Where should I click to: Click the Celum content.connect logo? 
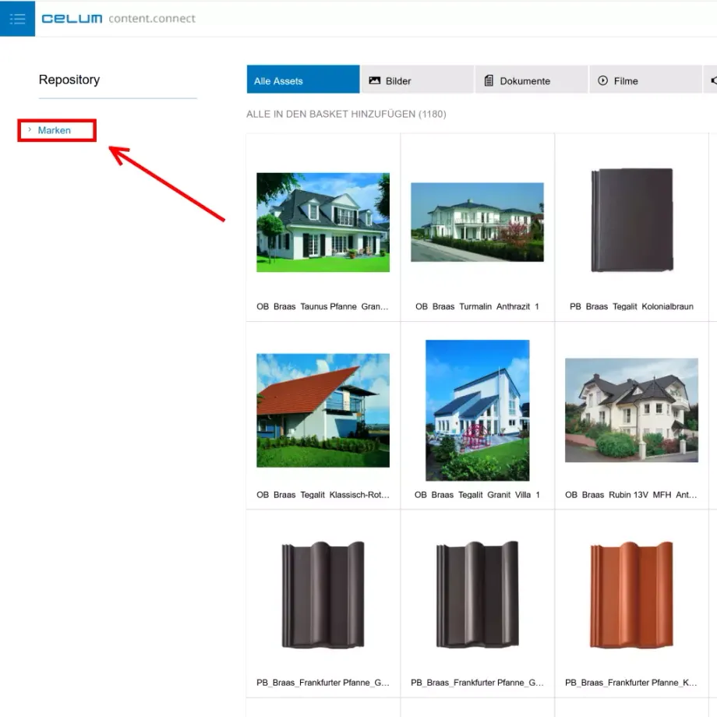pyautogui.click(x=118, y=19)
